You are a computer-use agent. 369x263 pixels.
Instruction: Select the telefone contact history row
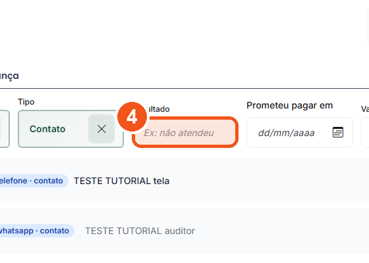(184, 181)
